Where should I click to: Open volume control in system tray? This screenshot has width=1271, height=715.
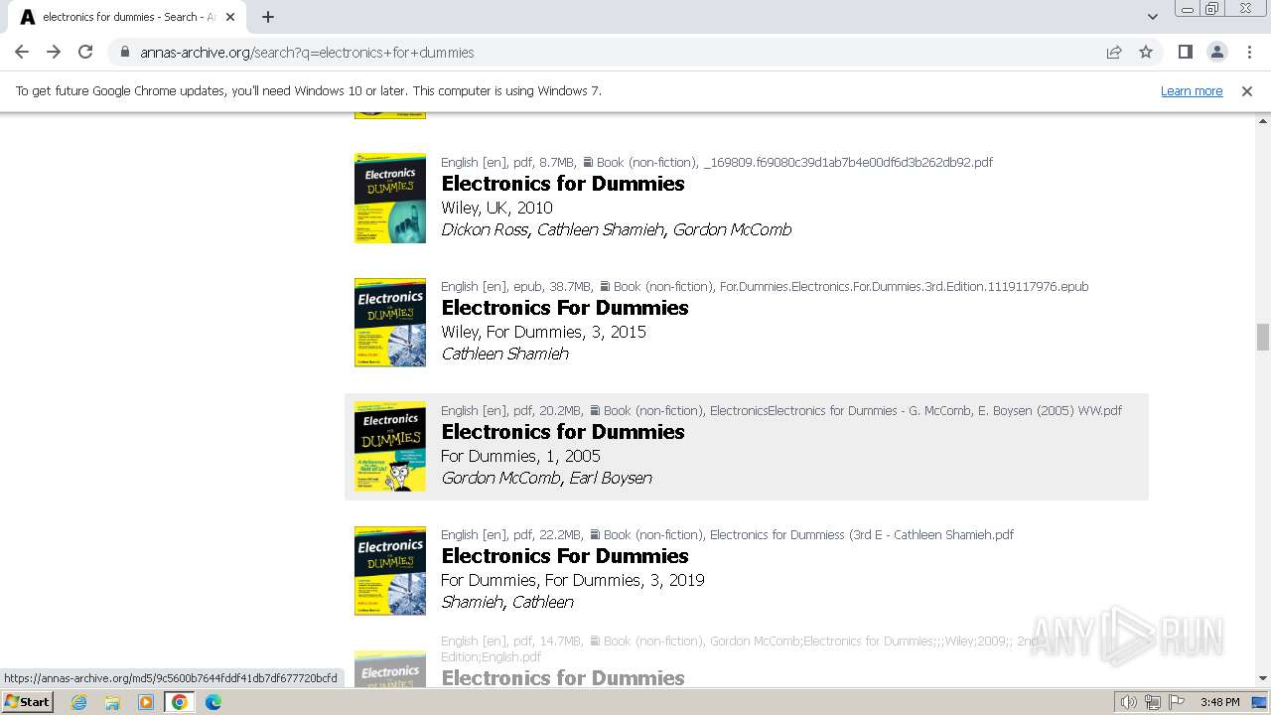click(1129, 702)
